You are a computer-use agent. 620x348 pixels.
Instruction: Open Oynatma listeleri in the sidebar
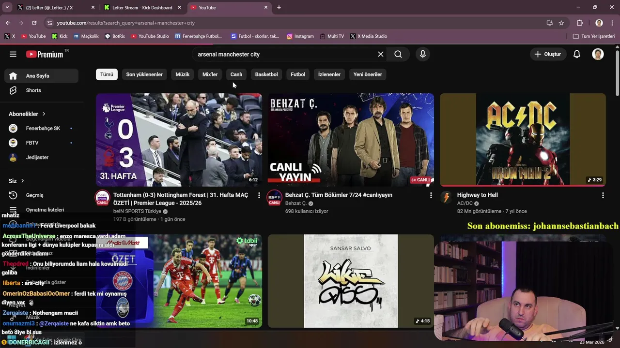41,210
